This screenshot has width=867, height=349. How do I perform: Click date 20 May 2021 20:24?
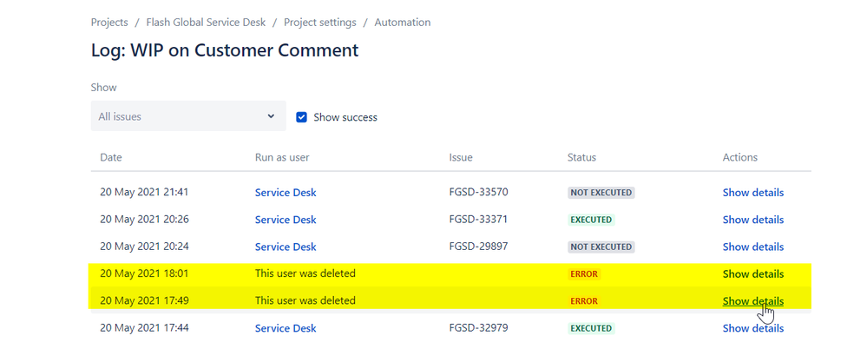(144, 247)
